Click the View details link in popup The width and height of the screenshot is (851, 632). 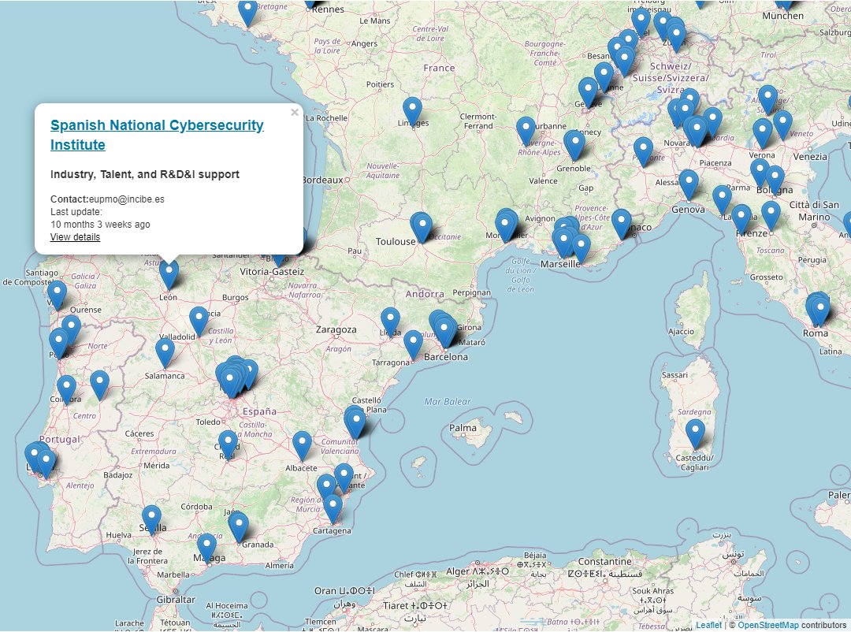(x=75, y=236)
